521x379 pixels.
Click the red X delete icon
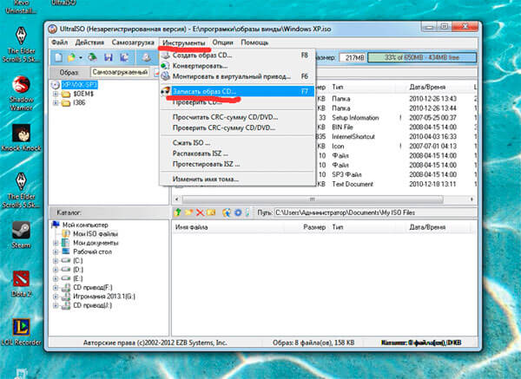coord(200,212)
